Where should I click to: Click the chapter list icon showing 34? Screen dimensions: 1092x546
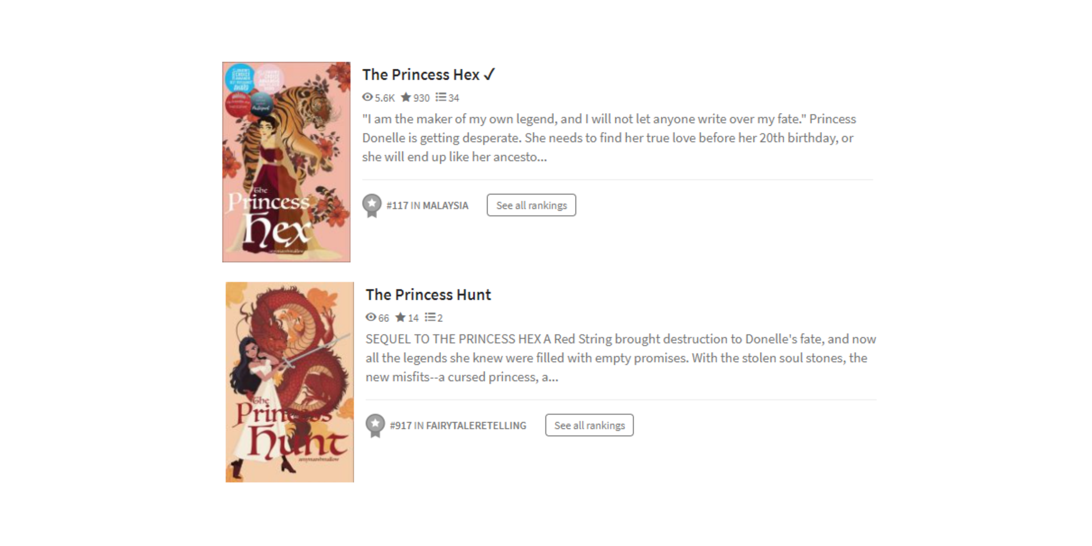(x=441, y=97)
